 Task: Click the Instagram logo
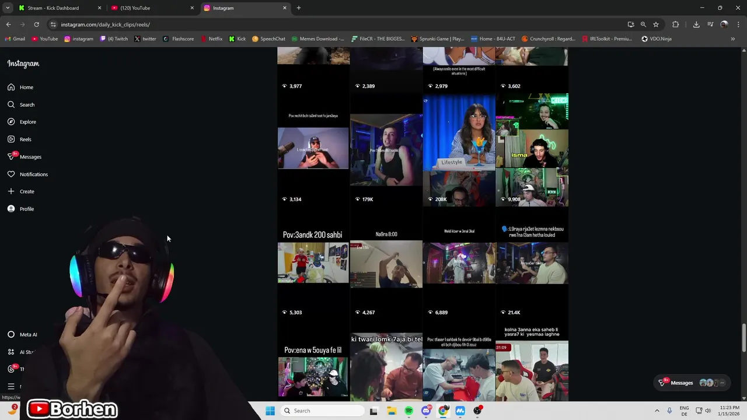tap(23, 64)
